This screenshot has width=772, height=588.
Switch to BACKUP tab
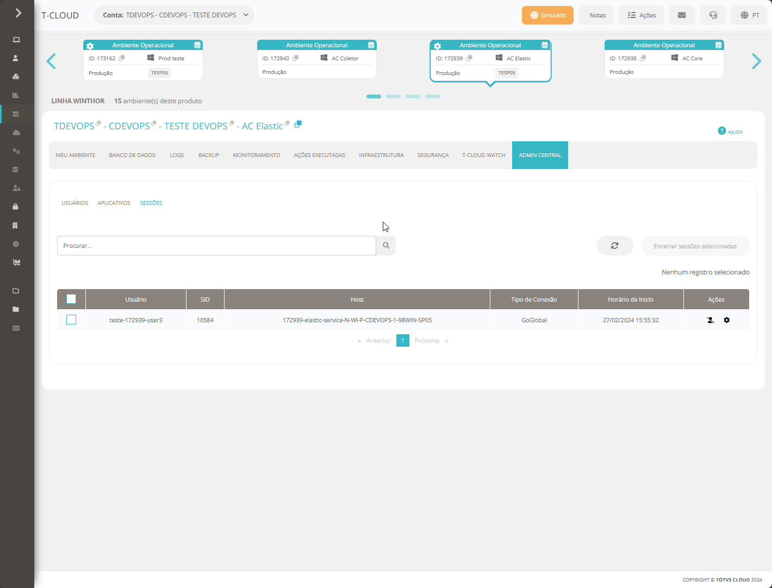pos(209,155)
